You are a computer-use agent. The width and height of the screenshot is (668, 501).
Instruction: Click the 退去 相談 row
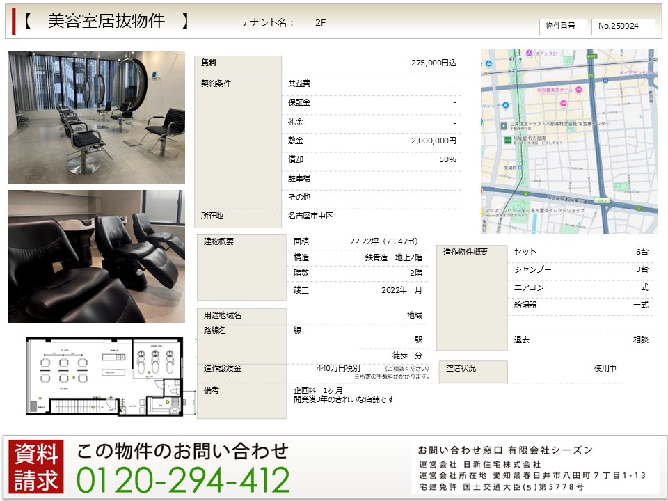click(580, 340)
